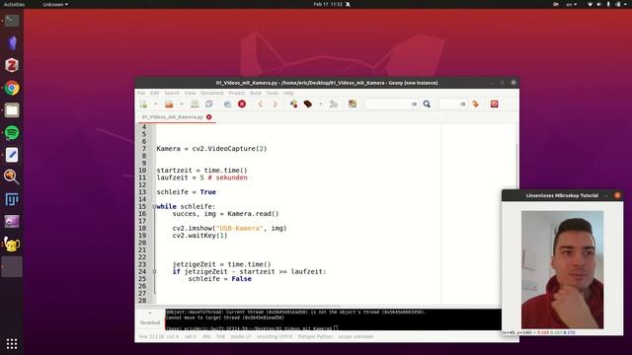The width and height of the screenshot is (632, 355).
Task: Open the purple crystal app in dock
Action: pos(12,43)
